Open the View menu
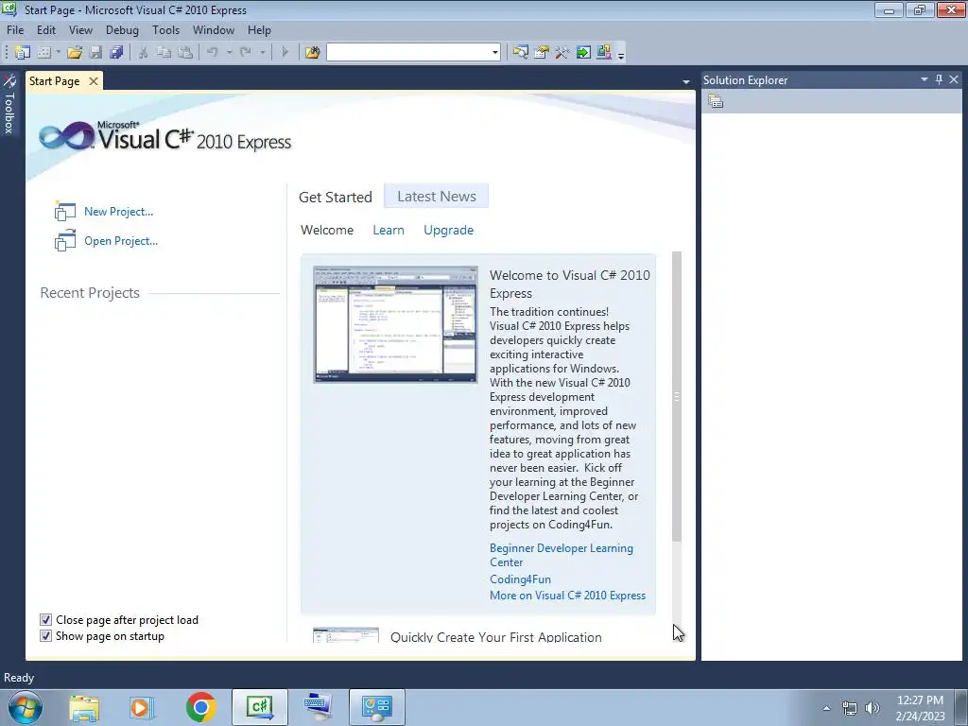The width and height of the screenshot is (968, 726). (x=80, y=29)
